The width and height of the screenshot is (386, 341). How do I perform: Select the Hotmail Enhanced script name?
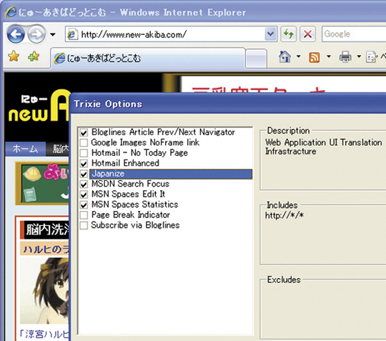(x=125, y=163)
